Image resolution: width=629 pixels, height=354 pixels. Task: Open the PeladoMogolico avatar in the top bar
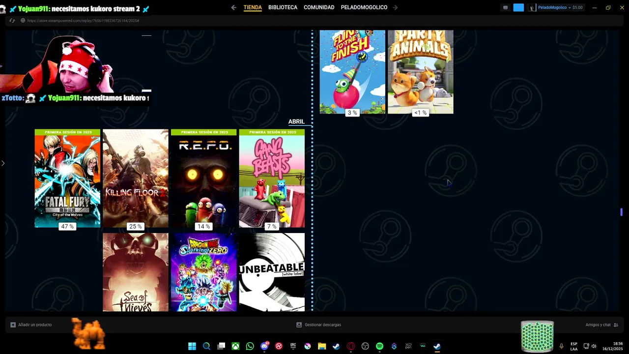pyautogui.click(x=532, y=7)
